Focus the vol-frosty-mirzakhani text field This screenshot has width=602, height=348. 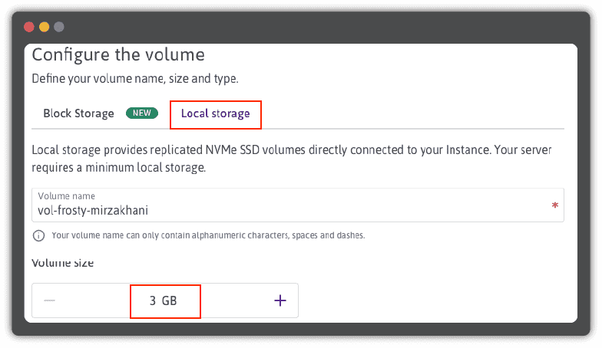292,208
